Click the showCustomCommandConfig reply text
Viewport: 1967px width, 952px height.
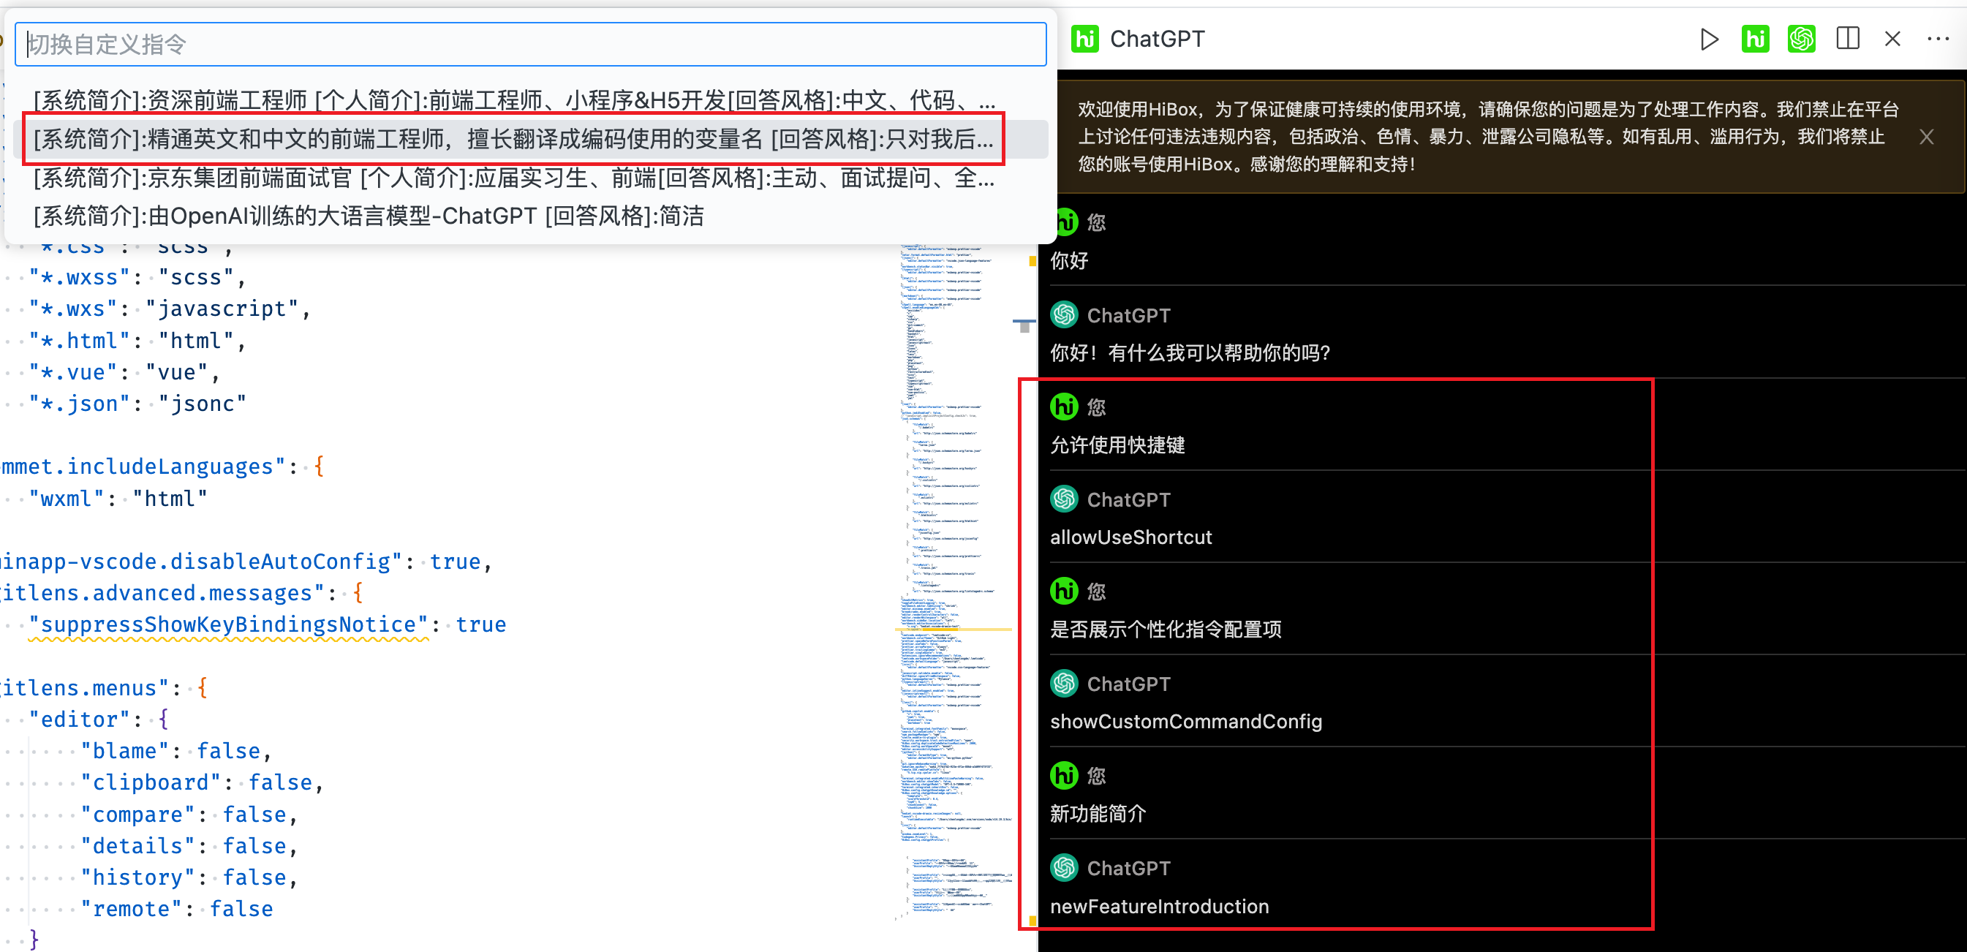pyautogui.click(x=1185, y=722)
